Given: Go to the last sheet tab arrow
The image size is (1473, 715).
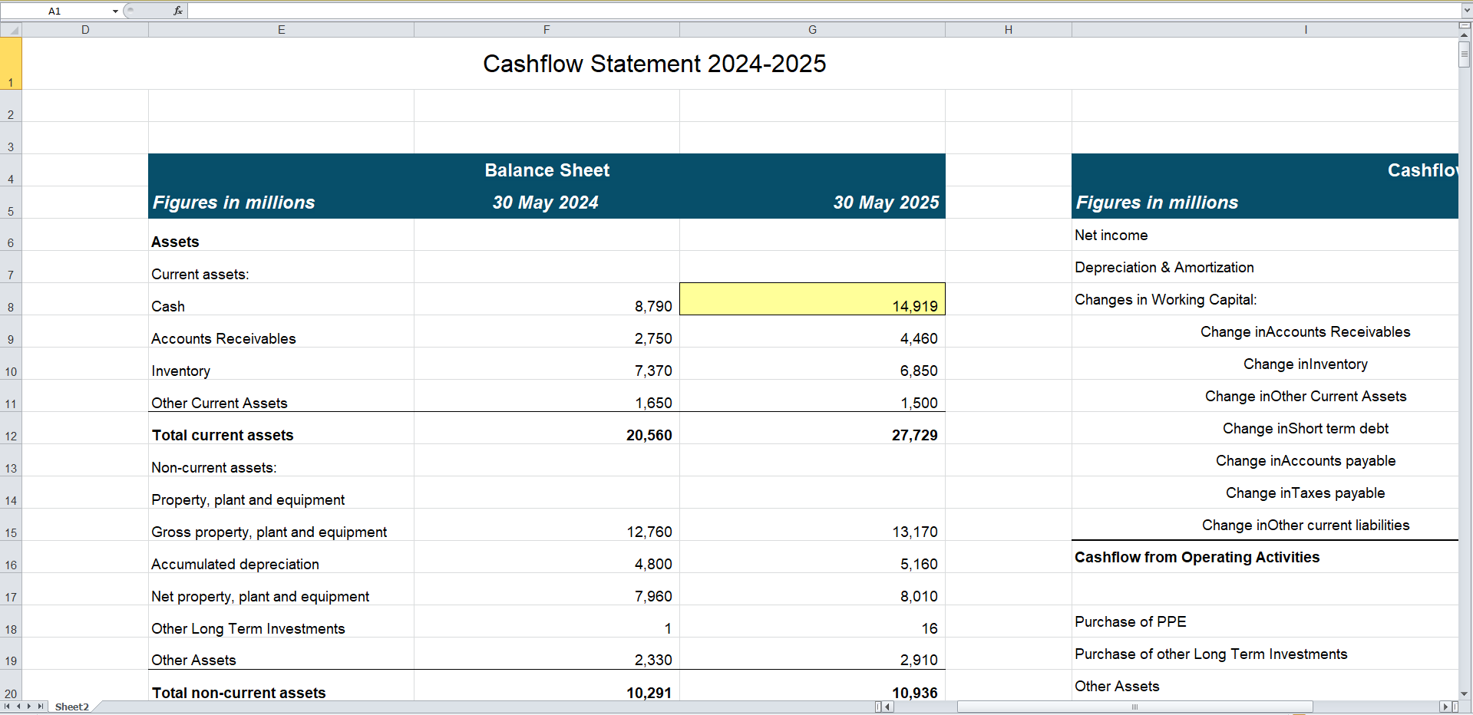Looking at the screenshot, I should point(40,707).
